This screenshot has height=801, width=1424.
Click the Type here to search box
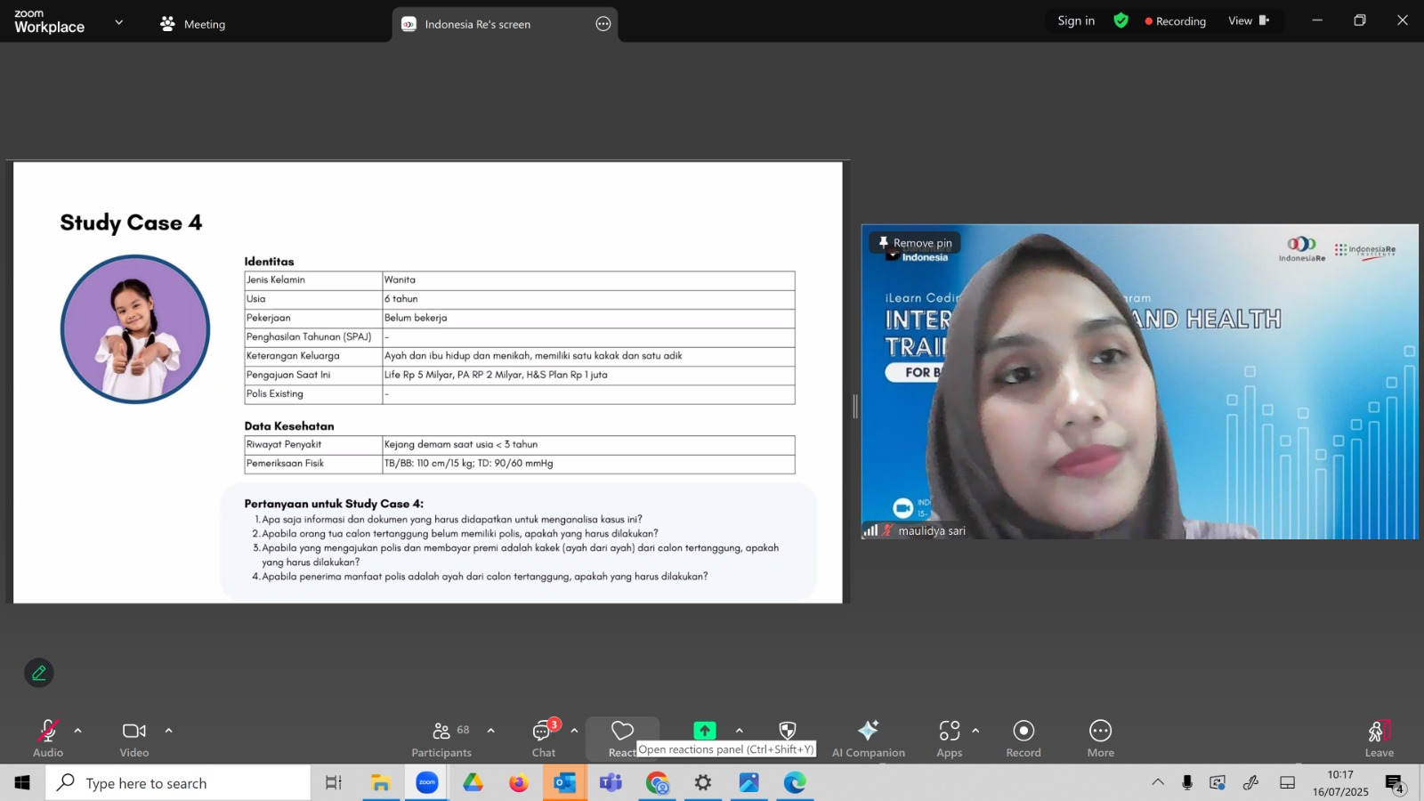coord(178,783)
